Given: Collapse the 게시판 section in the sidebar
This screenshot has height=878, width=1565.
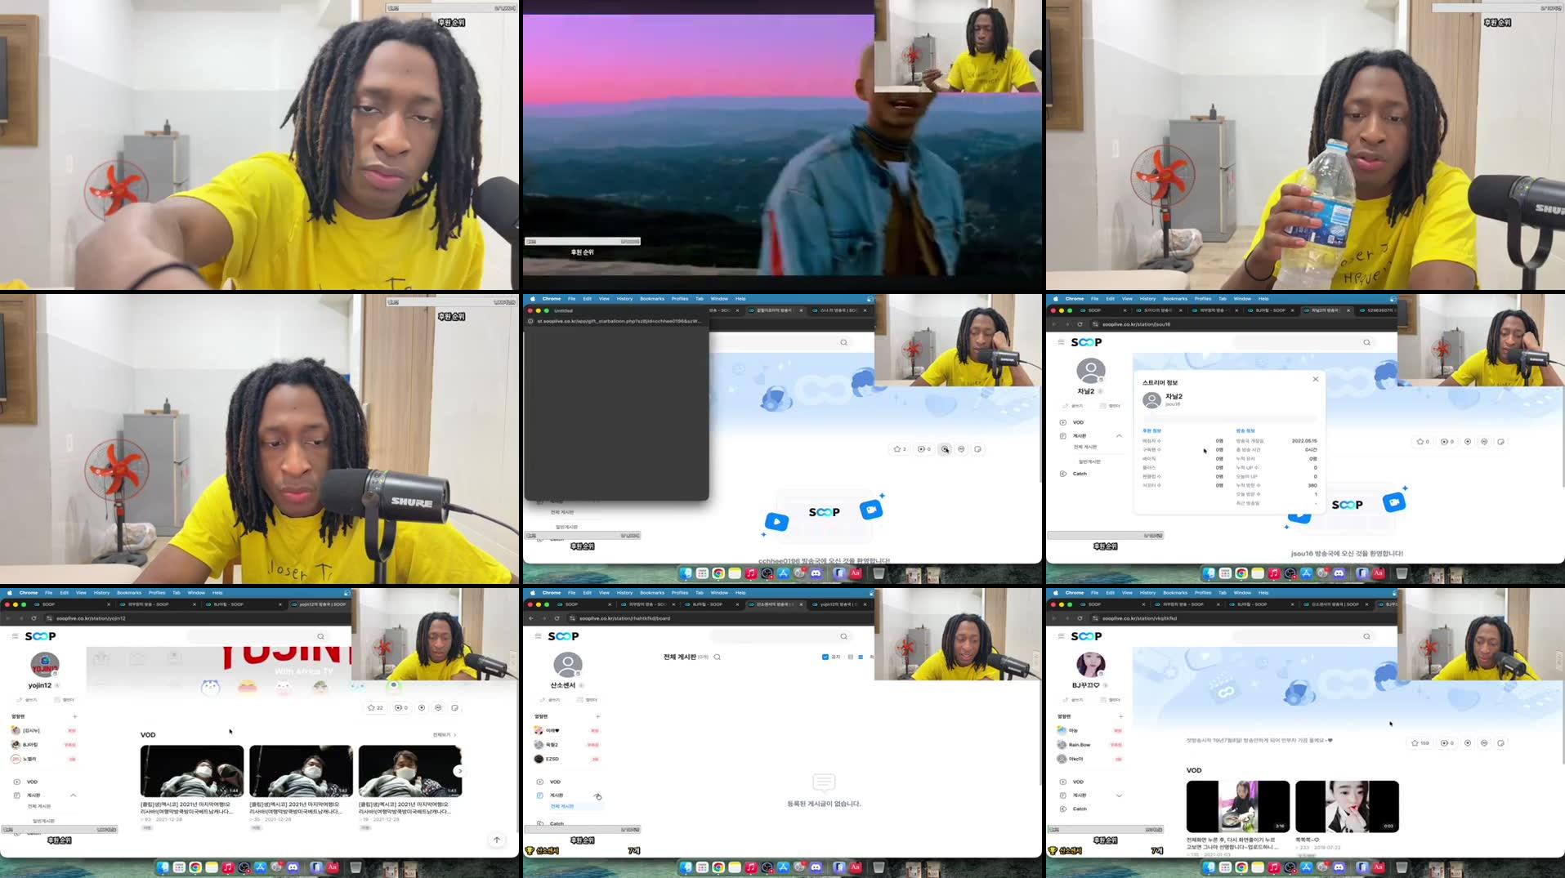Looking at the screenshot, I should 73,795.
